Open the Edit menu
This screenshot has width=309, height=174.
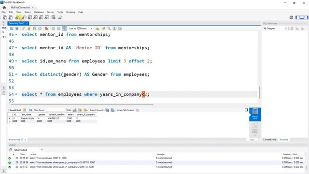click(11, 12)
